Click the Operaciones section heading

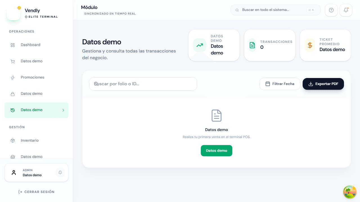pos(22,31)
